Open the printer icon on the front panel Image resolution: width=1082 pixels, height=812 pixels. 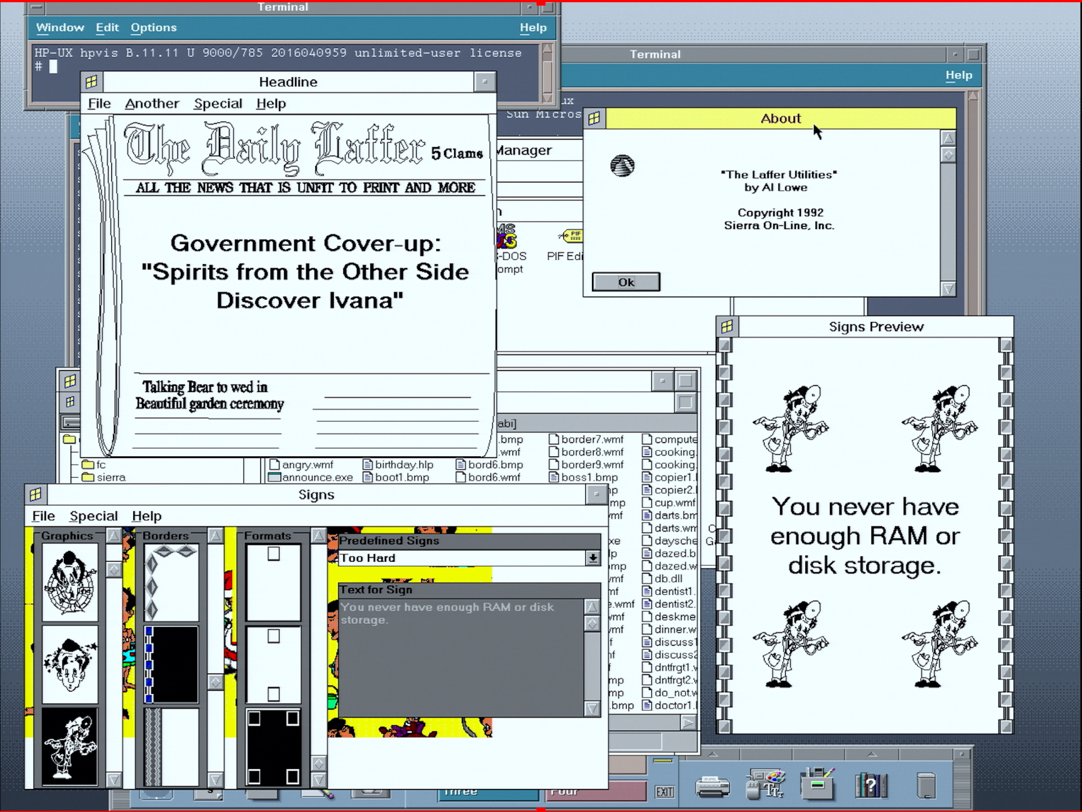pos(711,786)
